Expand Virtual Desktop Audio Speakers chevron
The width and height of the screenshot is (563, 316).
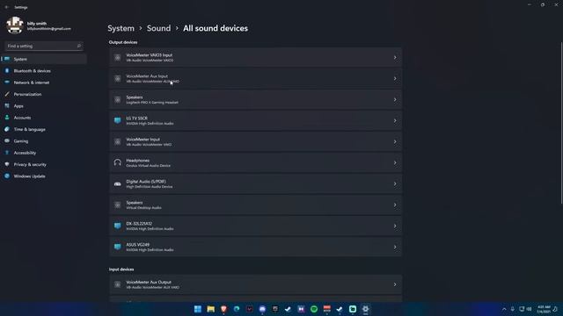pos(395,205)
